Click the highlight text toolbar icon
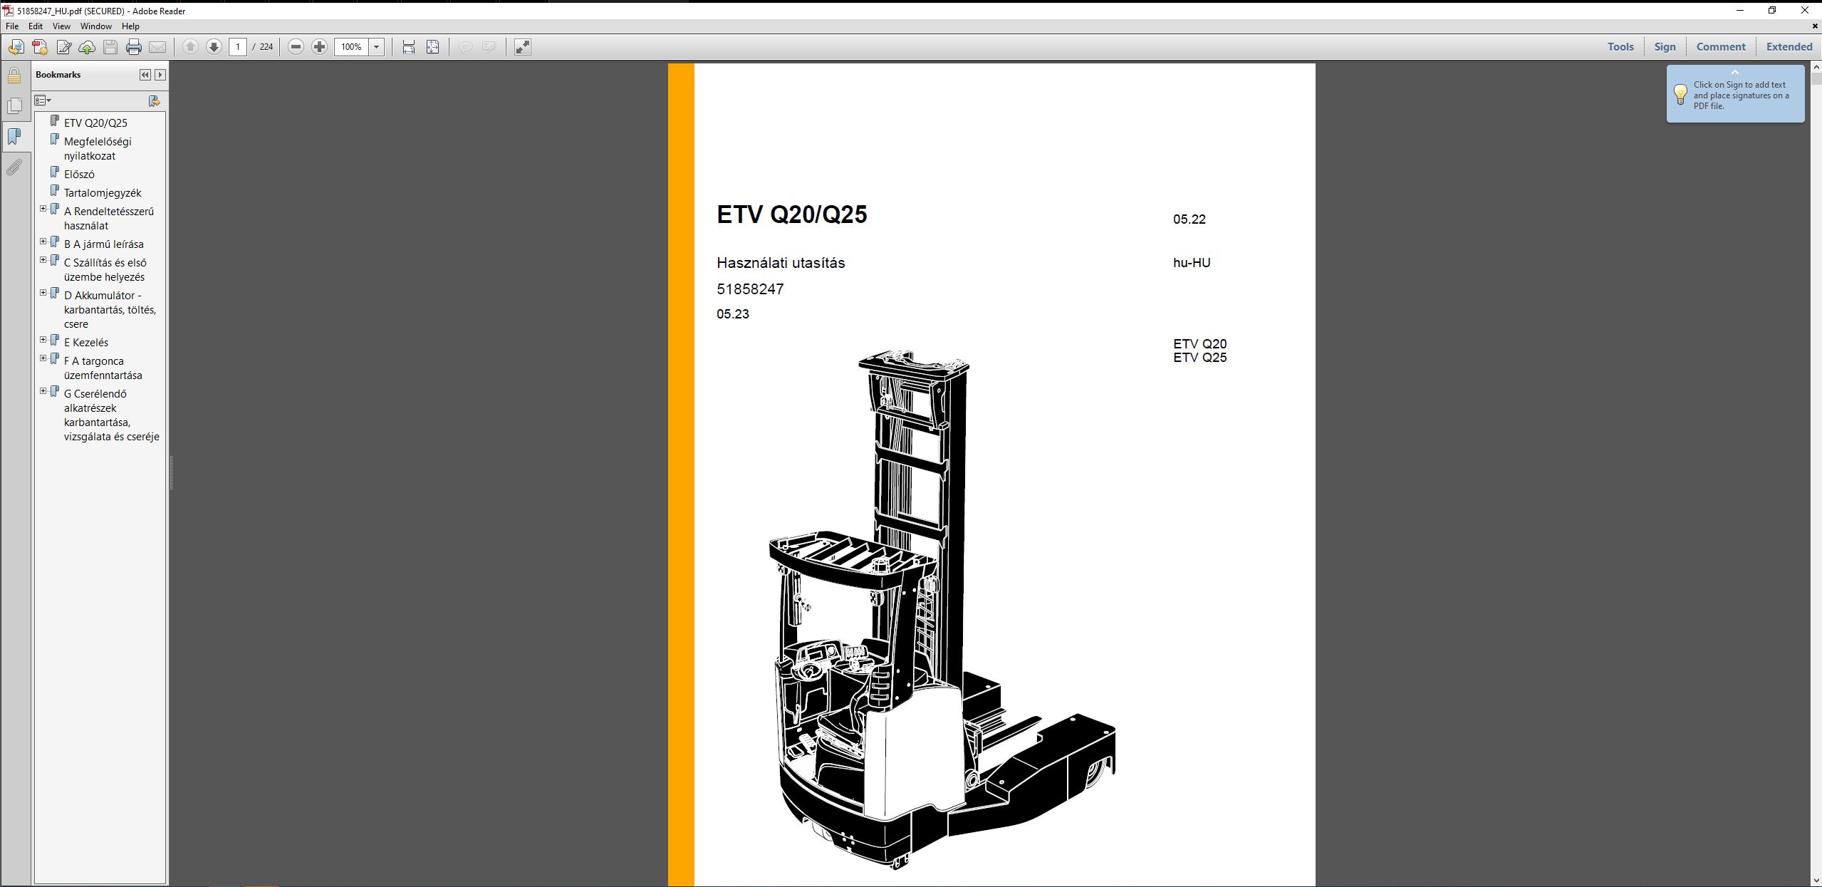The image size is (1822, 887). (489, 47)
